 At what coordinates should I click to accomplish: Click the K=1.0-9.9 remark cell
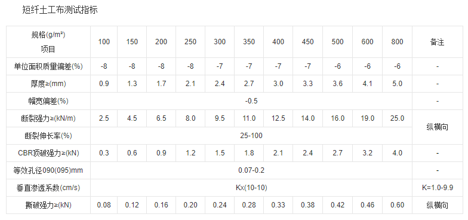point(437,188)
